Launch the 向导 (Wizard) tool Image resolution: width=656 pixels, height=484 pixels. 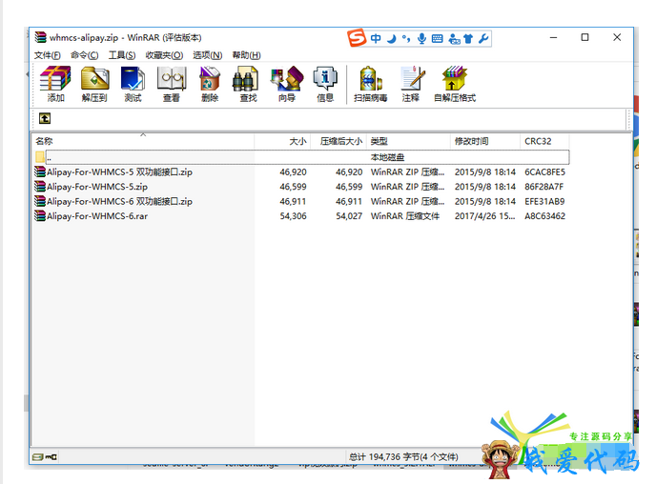click(x=287, y=84)
